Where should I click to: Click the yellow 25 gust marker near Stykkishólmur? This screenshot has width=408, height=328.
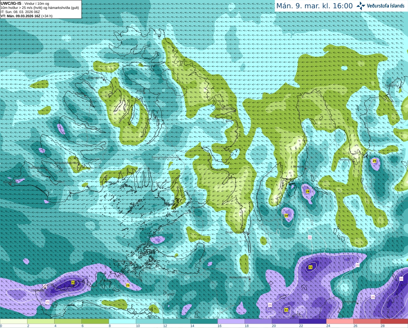pos(128,285)
